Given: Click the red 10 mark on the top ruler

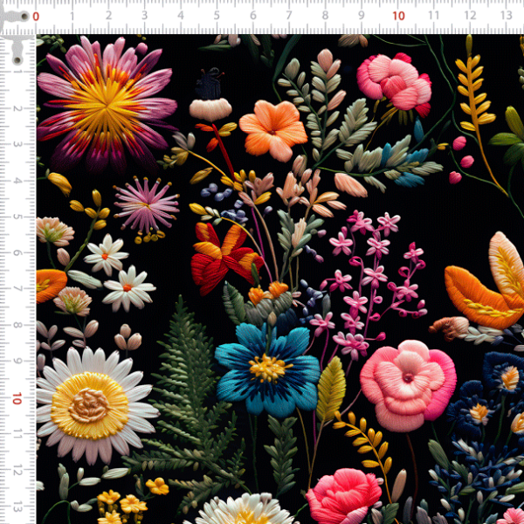Looking at the screenshot, I should coord(398,16).
